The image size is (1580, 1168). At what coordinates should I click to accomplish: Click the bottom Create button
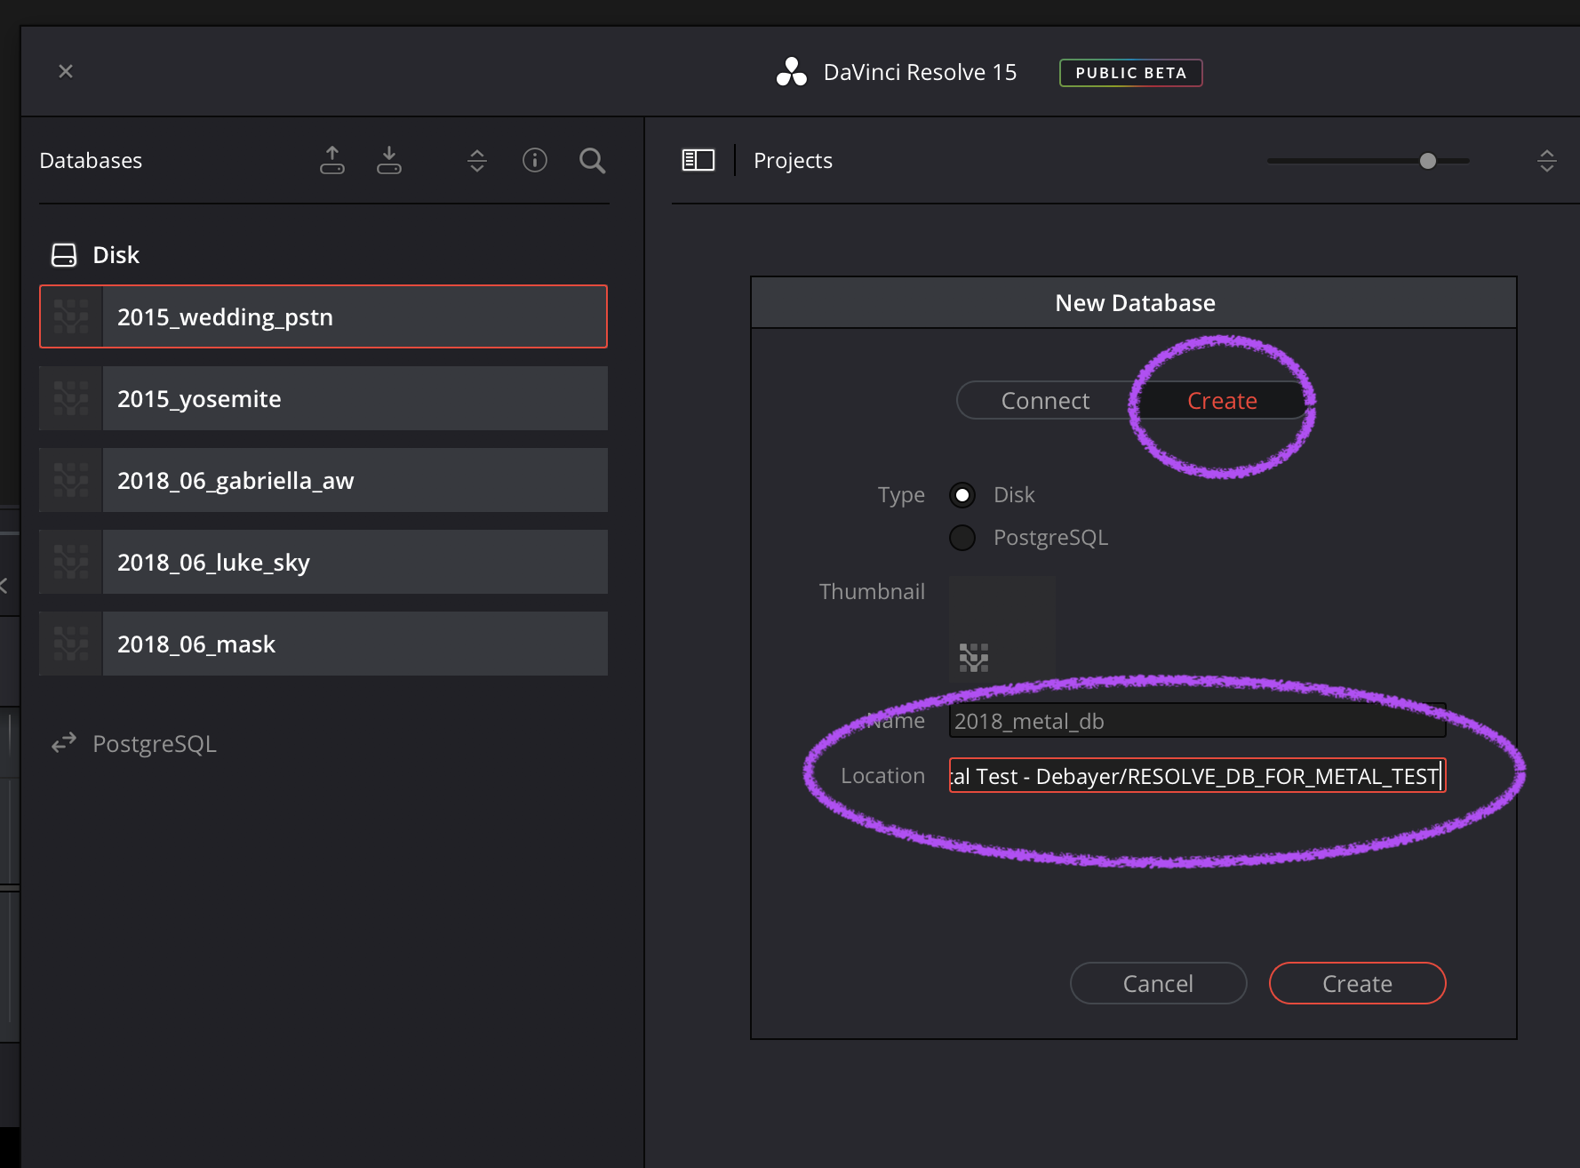(1357, 983)
